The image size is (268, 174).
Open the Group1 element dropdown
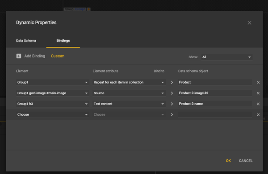52,82
